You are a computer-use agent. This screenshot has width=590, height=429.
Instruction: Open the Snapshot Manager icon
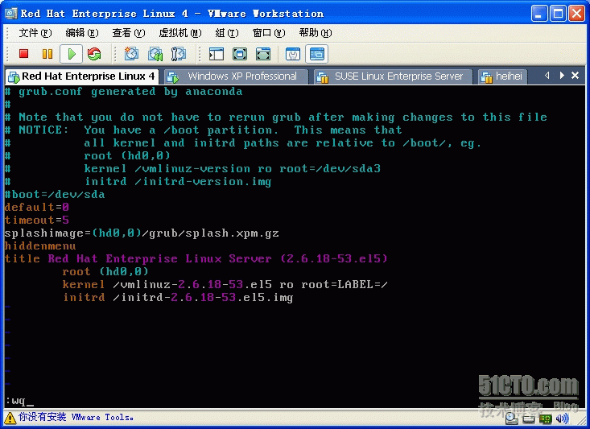(179, 54)
